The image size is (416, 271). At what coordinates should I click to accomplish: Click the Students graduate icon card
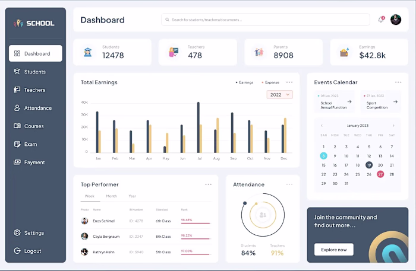coord(87,52)
